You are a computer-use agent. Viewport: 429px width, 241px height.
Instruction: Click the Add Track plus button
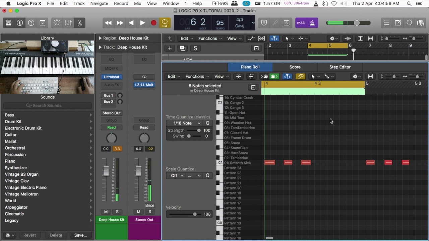[170, 48]
